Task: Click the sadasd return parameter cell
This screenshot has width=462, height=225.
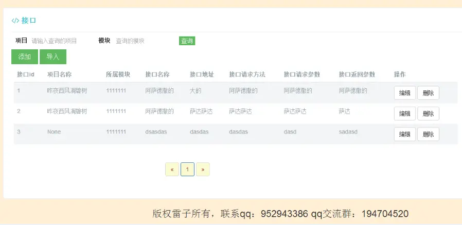Action: click(x=348, y=132)
